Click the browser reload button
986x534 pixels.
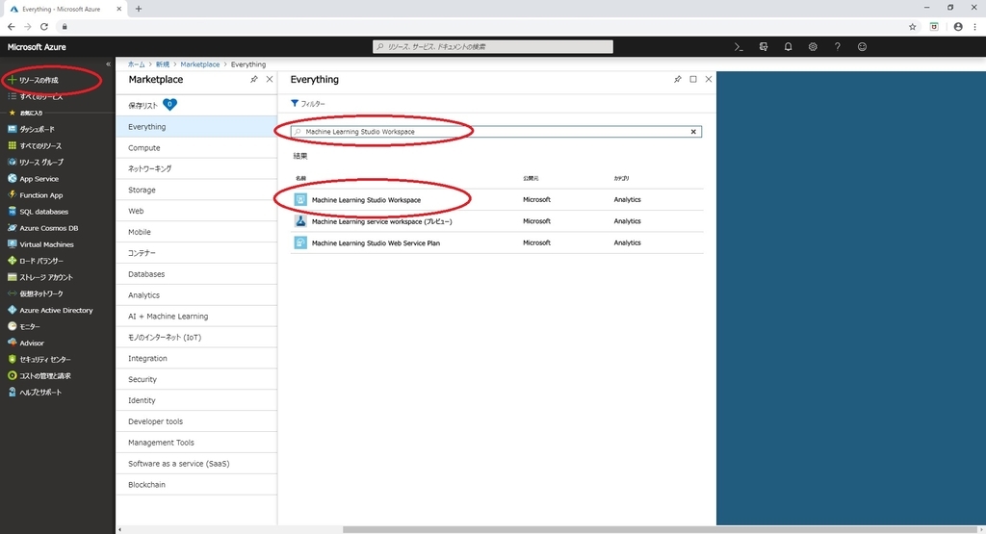coord(44,26)
